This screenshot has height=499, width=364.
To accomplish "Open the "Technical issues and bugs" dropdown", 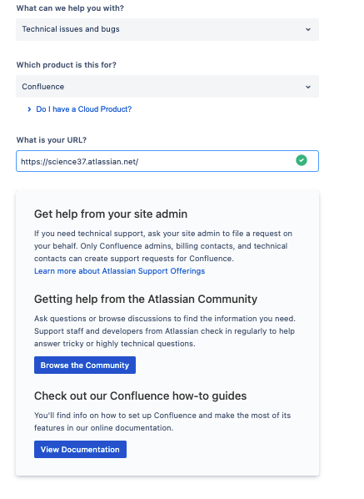I will (167, 29).
